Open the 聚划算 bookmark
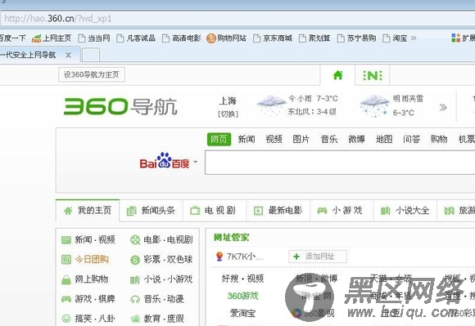Viewport: 475px width, 326px height. point(314,38)
